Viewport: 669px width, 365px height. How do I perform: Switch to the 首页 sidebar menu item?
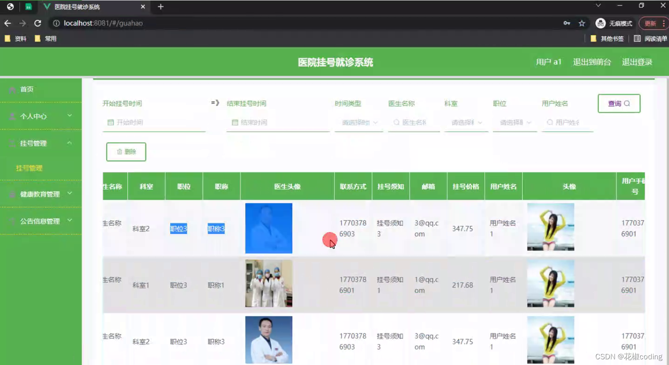[26, 89]
